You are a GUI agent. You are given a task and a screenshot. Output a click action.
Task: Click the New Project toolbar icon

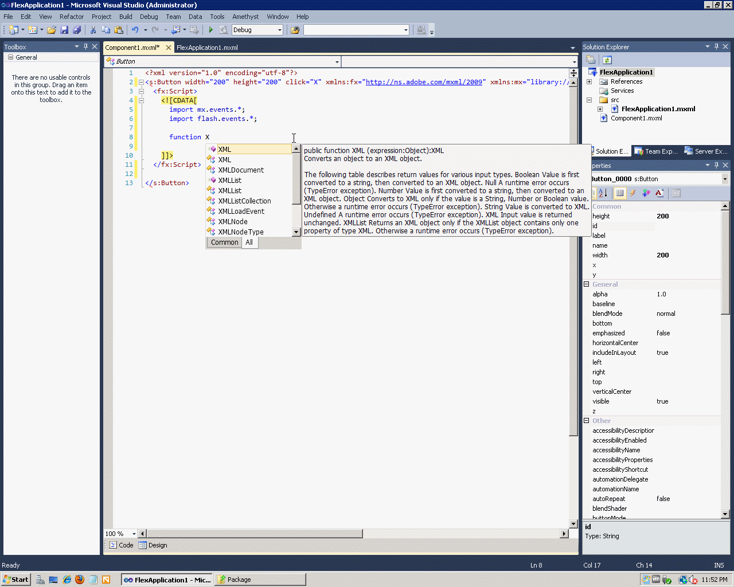coord(13,30)
